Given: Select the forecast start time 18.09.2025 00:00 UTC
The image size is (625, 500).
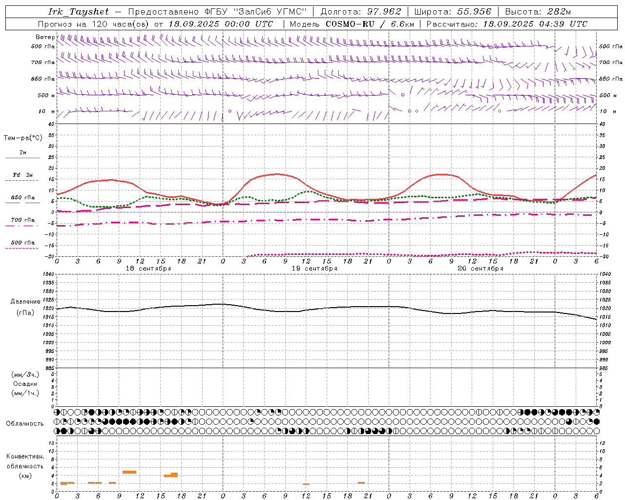Looking at the screenshot, I should tap(221, 24).
